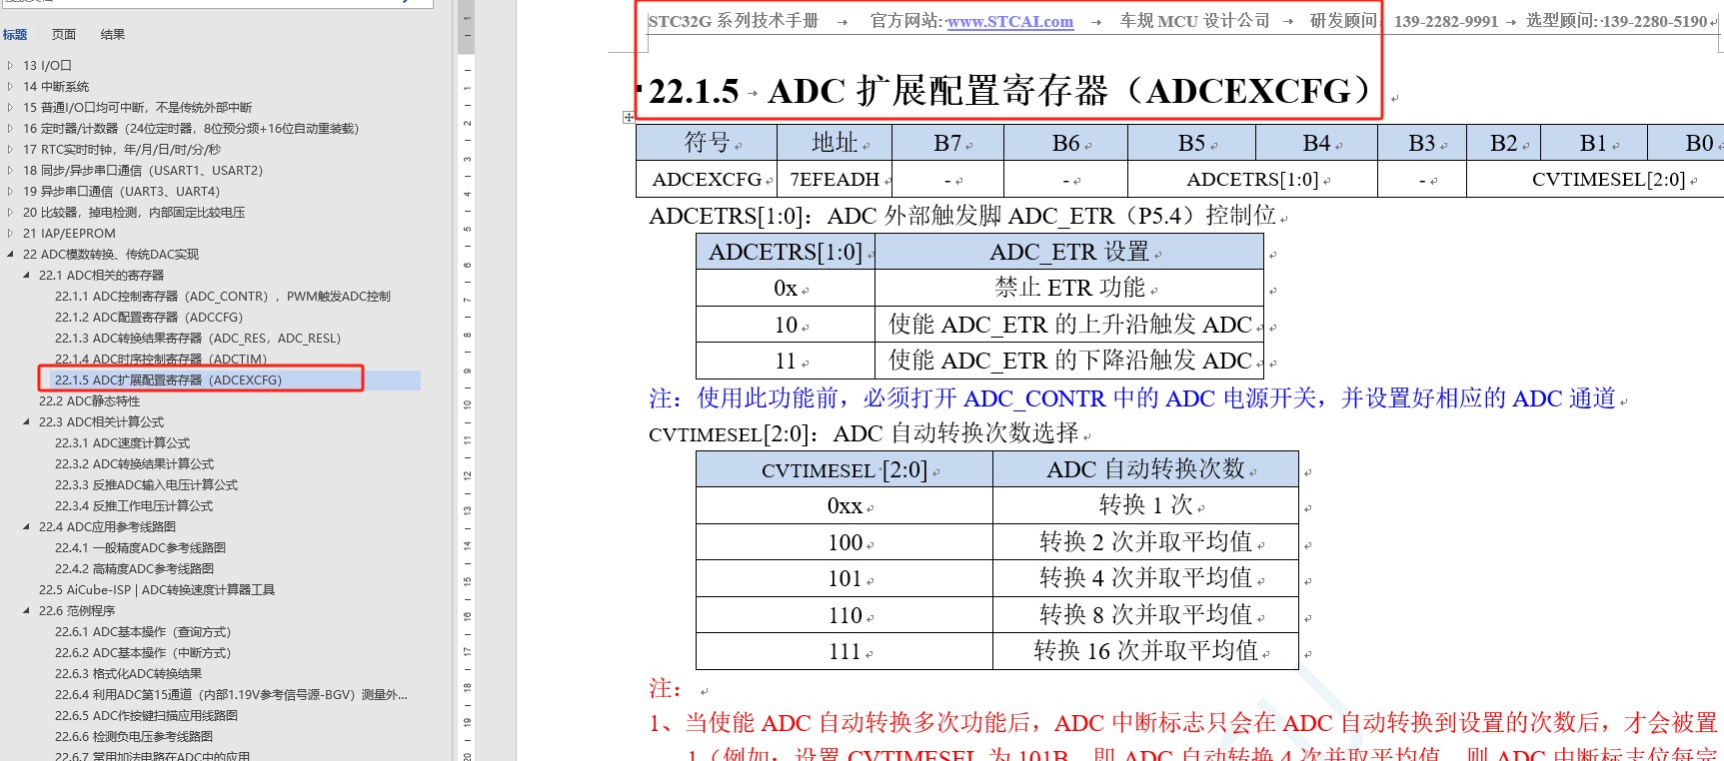The width and height of the screenshot is (1724, 761).
Task: Click the B4 header cell
Action: click(1316, 143)
